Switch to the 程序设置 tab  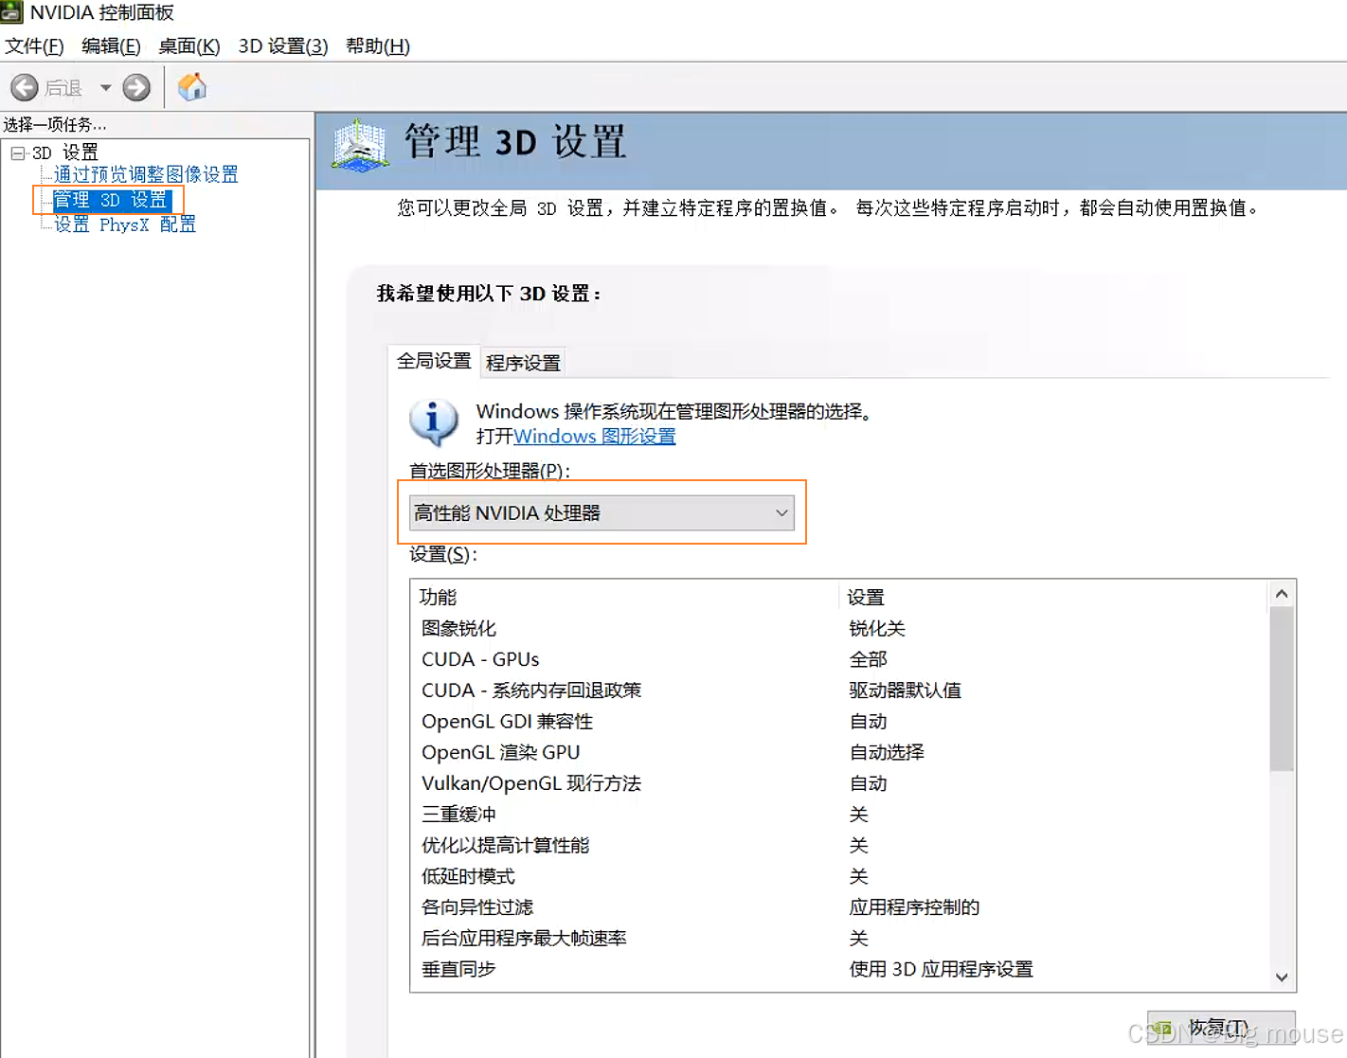coord(523,363)
